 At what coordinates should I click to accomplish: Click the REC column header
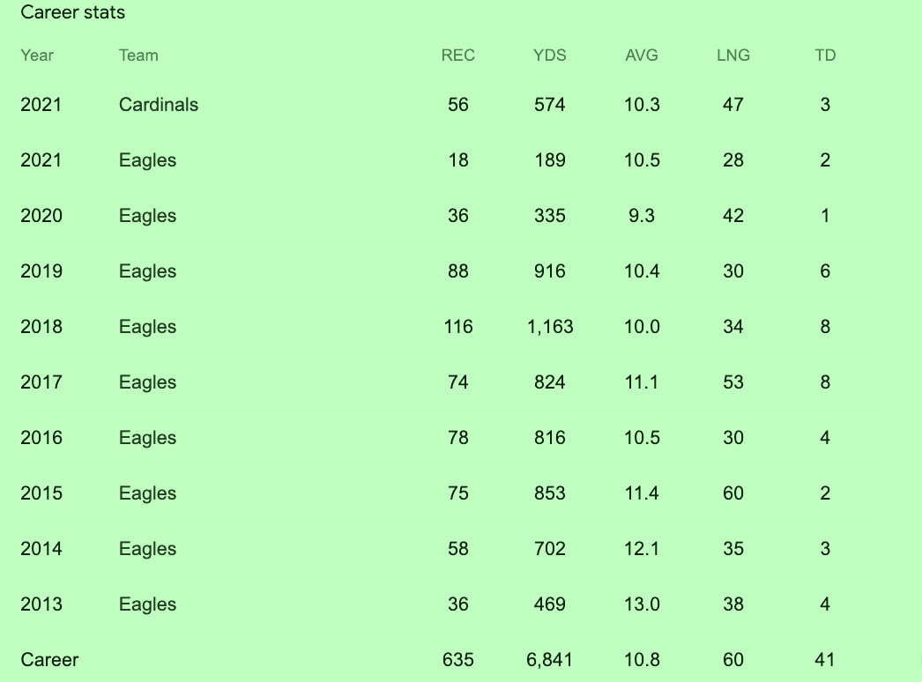[458, 56]
